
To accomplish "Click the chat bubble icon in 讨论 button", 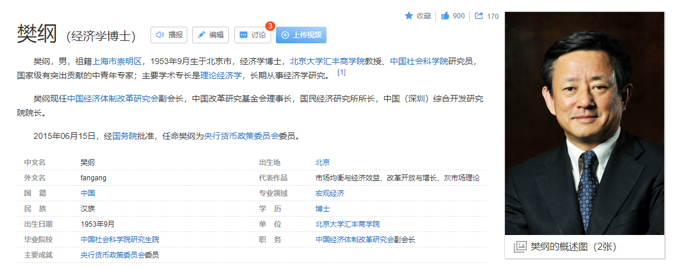I will click(243, 35).
